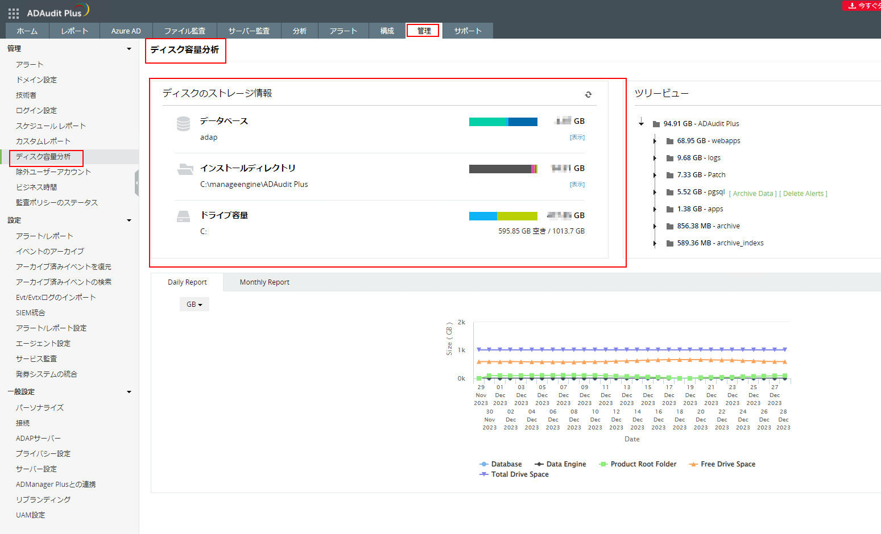The width and height of the screenshot is (881, 534).
Task: Expand the pgsql node in tree view
Action: click(x=655, y=192)
